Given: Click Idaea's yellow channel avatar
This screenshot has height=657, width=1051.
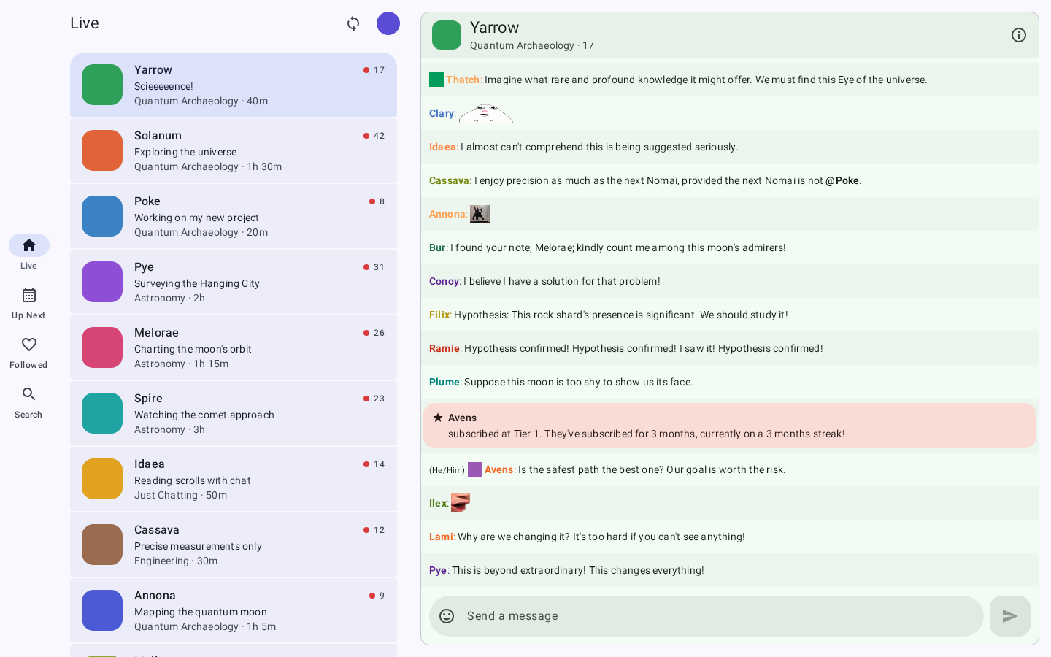Looking at the screenshot, I should click(x=102, y=479).
